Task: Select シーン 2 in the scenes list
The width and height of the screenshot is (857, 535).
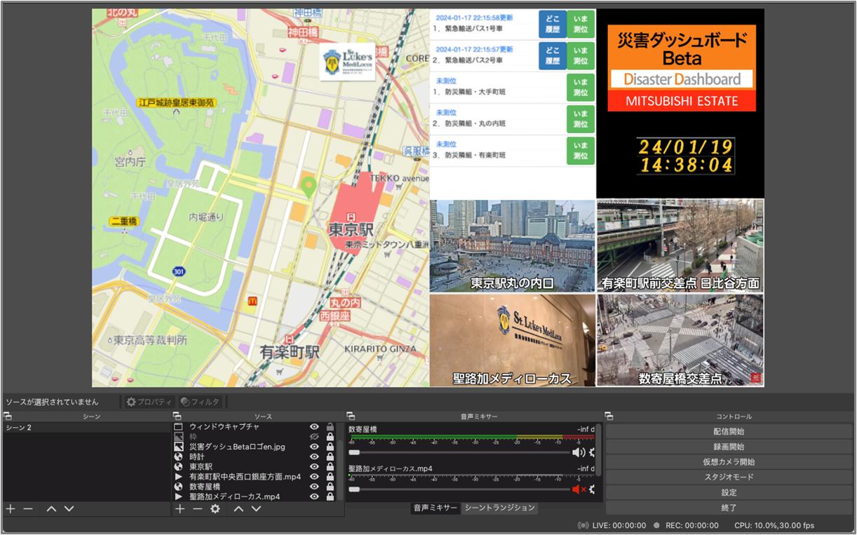Action: (19, 427)
